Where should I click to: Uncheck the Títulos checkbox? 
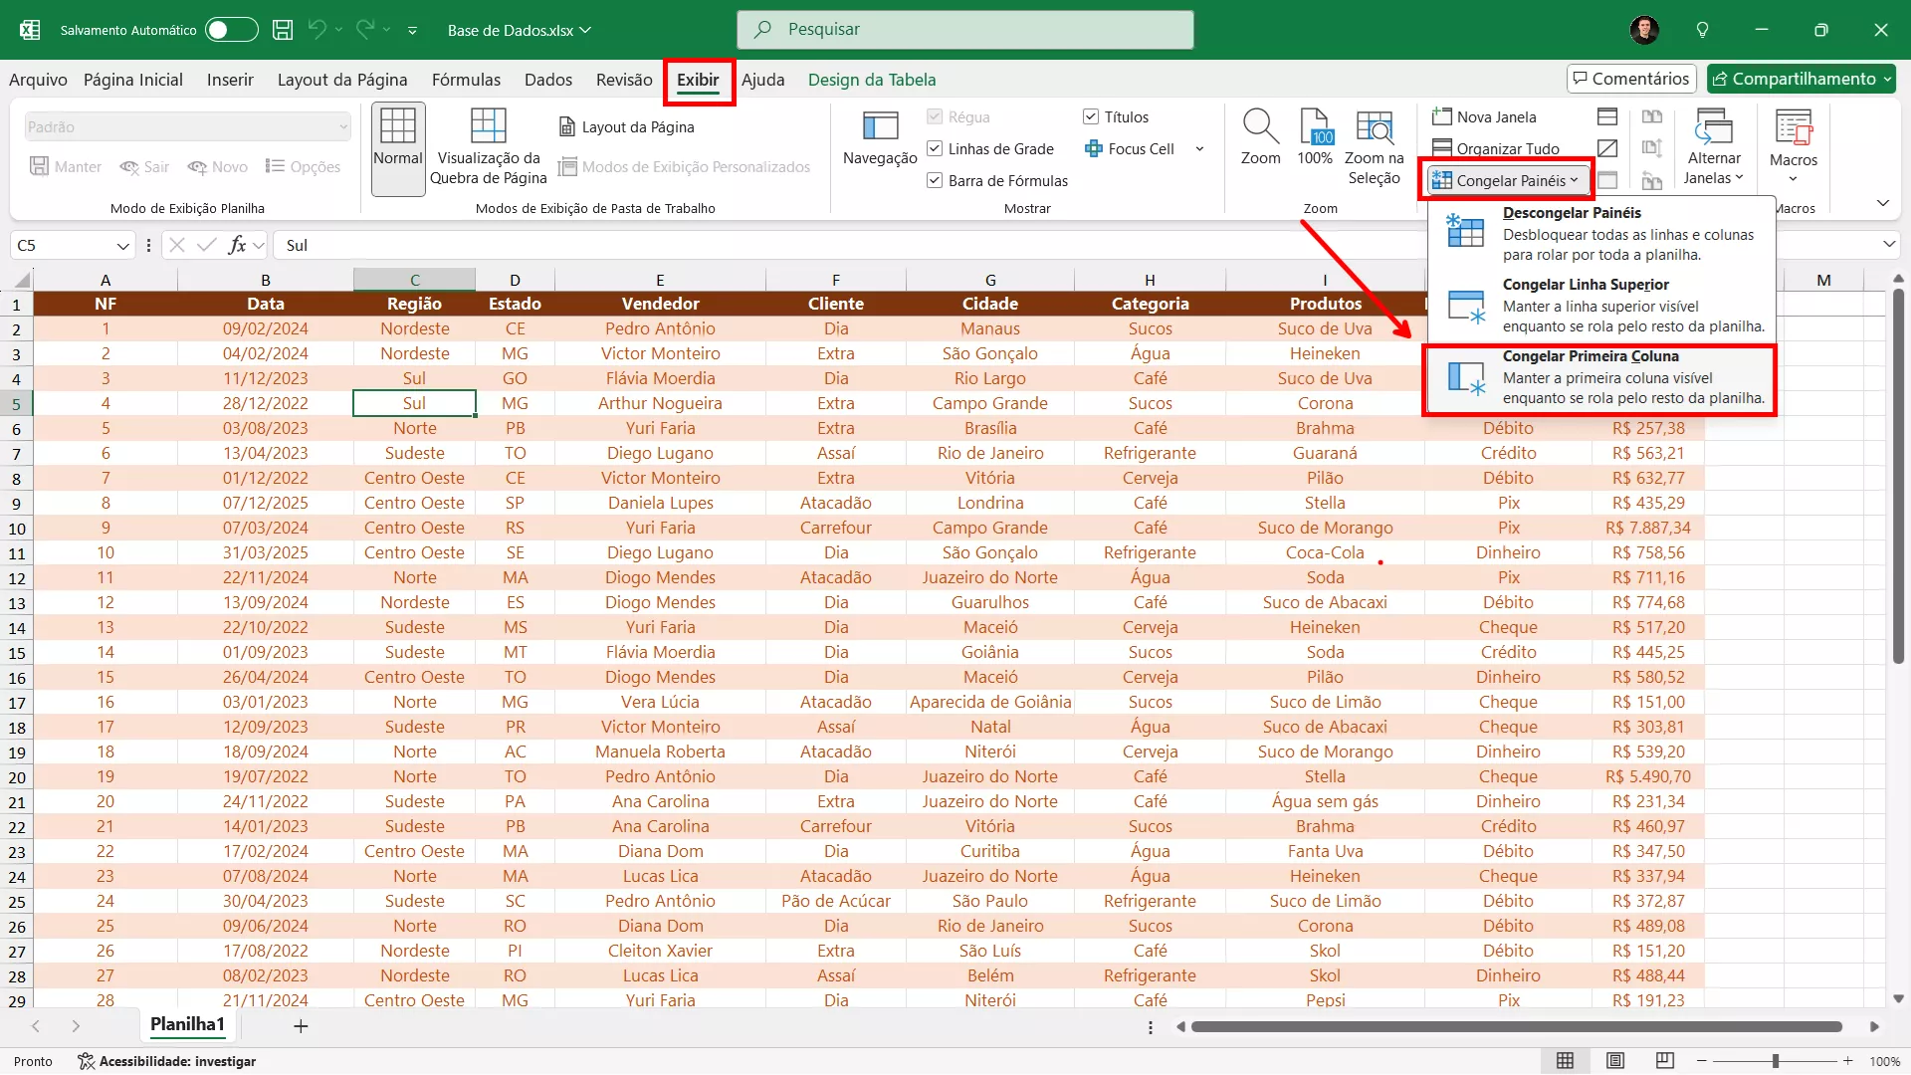point(1091,117)
